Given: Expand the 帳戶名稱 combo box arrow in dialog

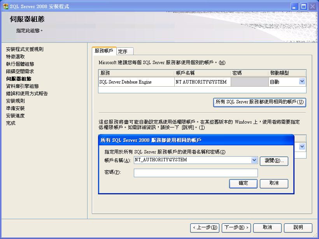Looking at the screenshot, I should click(x=254, y=160).
